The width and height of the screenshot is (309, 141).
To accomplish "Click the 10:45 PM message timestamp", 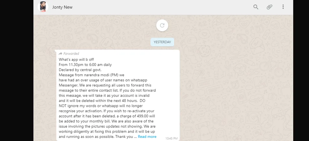I will pyautogui.click(x=172, y=138).
